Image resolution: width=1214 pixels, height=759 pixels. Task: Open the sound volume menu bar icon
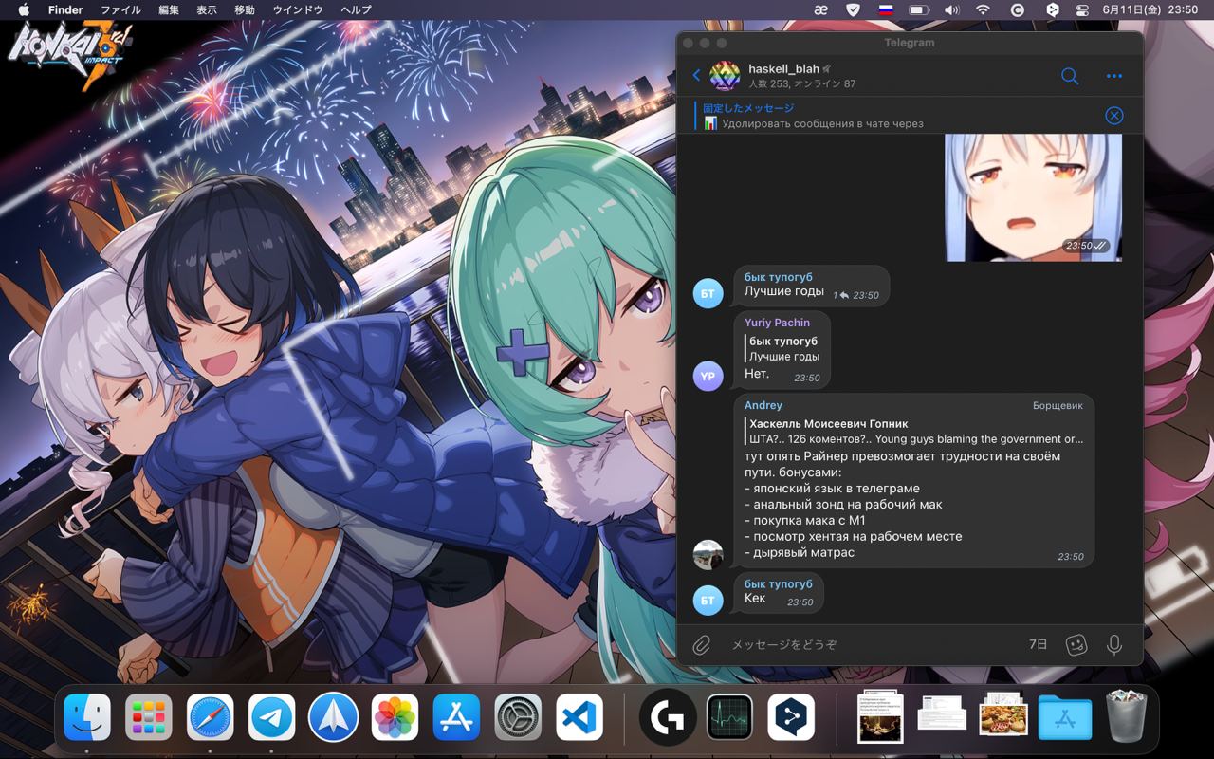click(951, 9)
